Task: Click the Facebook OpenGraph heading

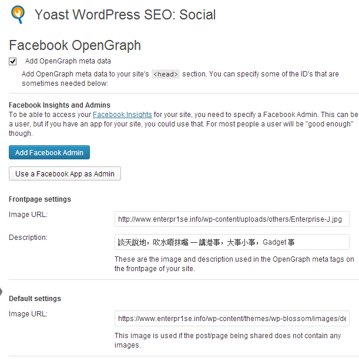Action: coord(75,45)
